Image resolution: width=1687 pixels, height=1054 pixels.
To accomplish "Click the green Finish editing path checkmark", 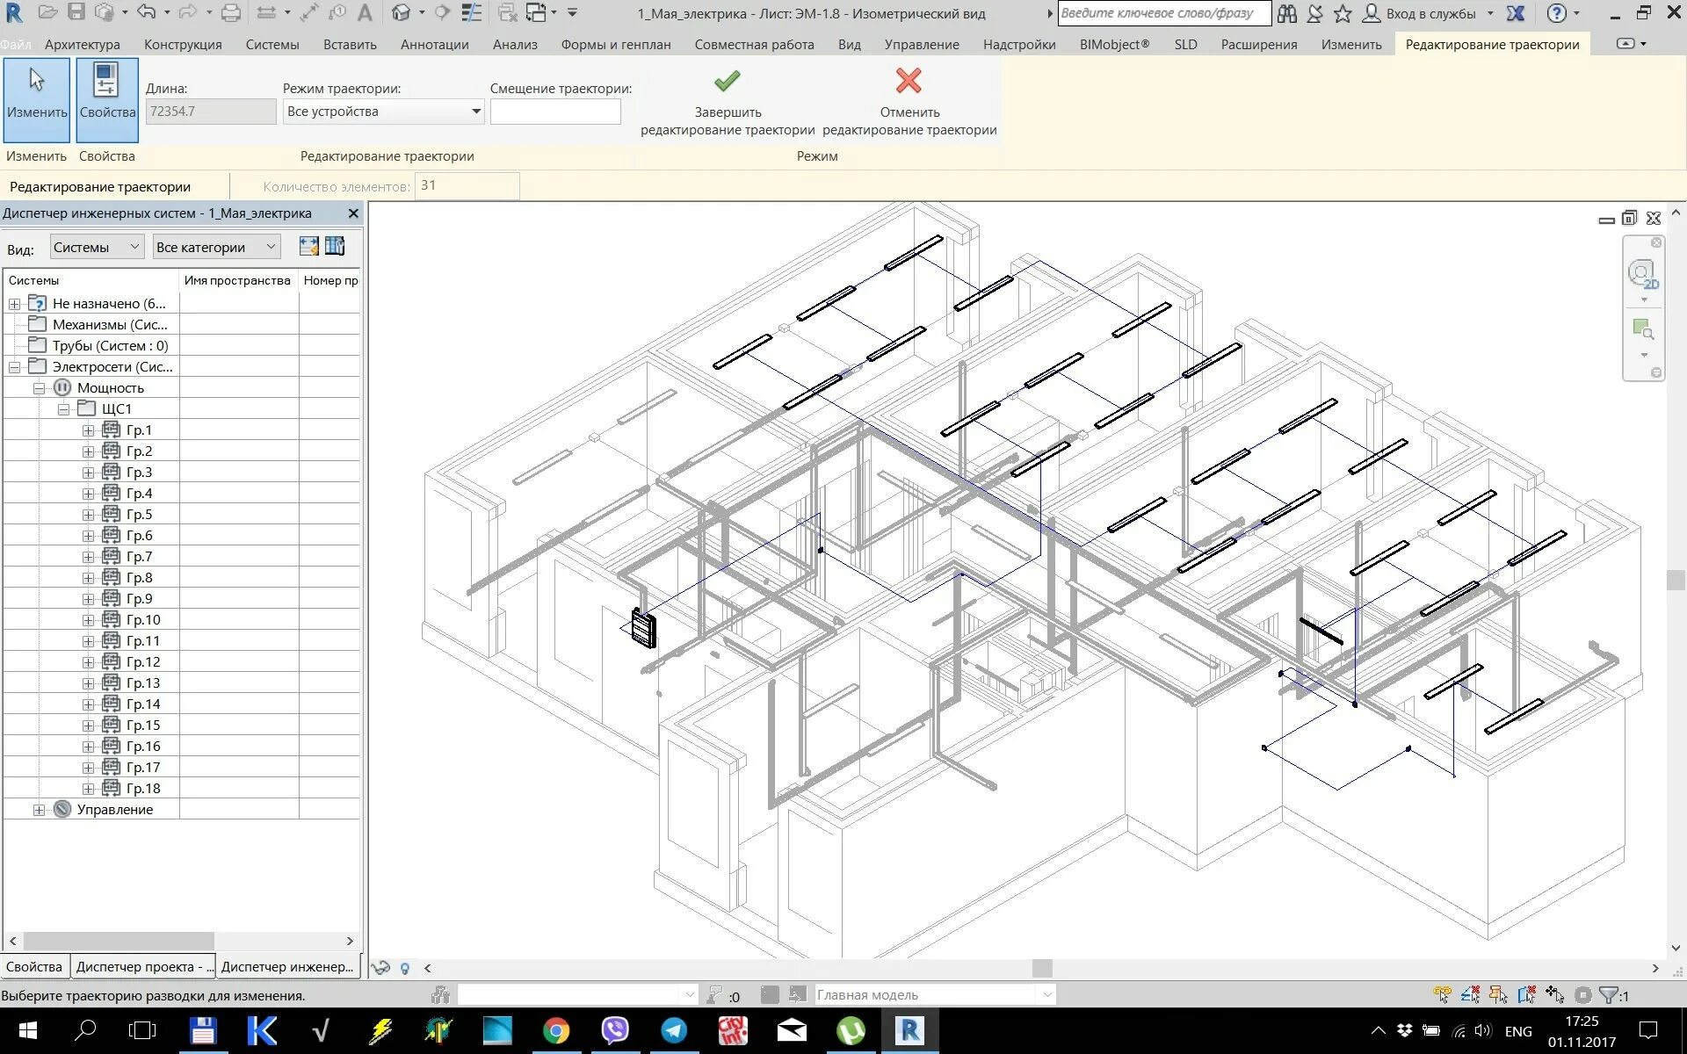I will click(x=727, y=82).
